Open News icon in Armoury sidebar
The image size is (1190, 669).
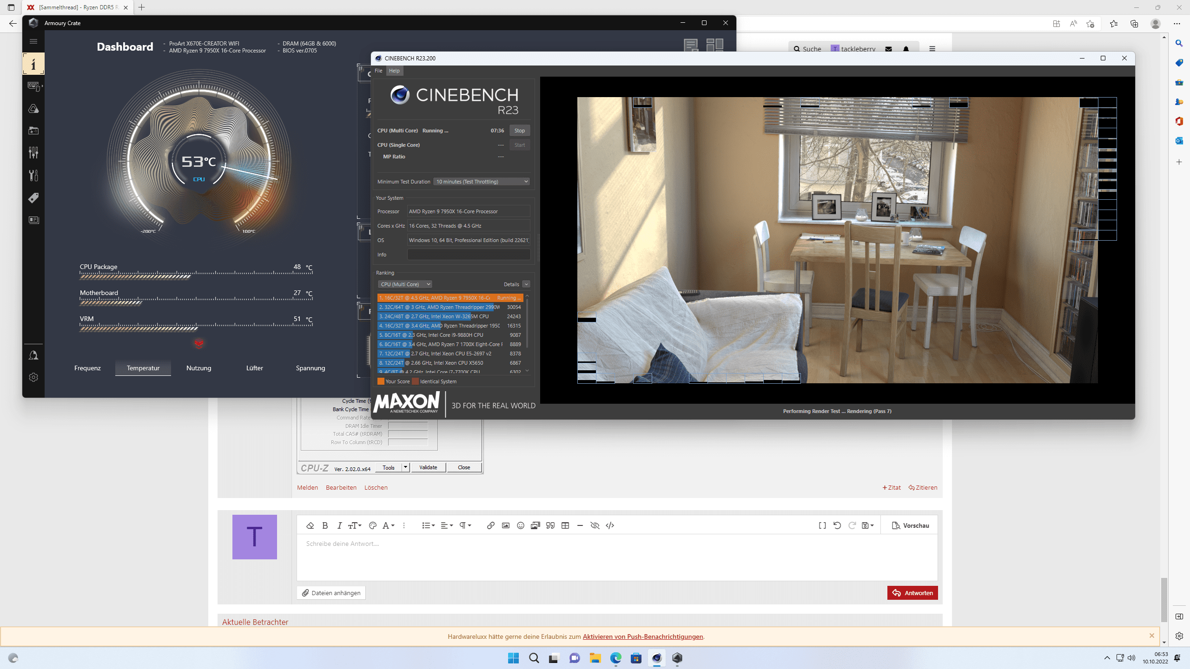pos(33,220)
